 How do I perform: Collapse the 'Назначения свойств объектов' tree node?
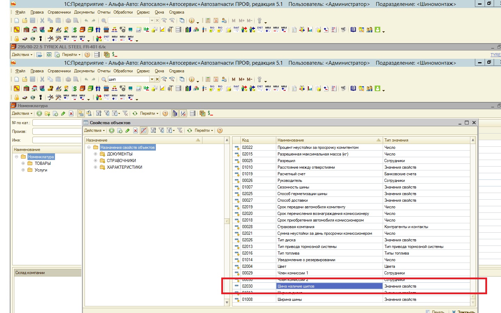coord(89,147)
